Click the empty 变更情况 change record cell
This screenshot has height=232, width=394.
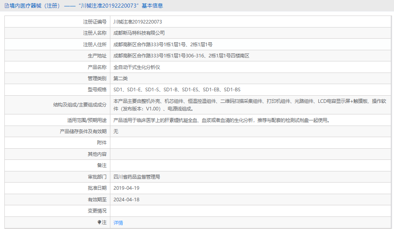click(x=199, y=210)
